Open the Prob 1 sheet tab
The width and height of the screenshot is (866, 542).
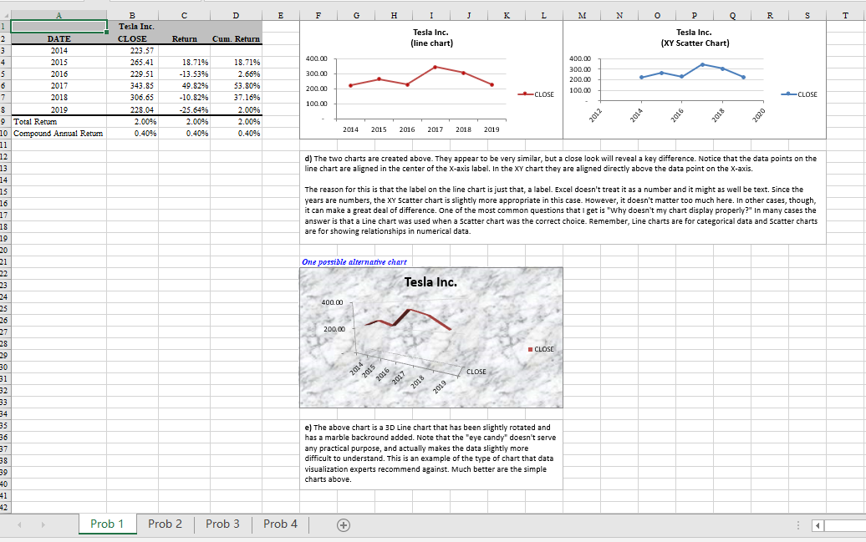(107, 524)
